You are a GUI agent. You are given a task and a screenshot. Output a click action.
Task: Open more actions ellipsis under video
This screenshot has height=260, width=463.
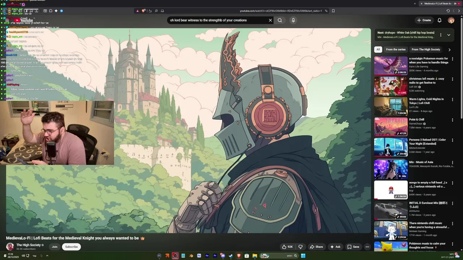[x=367, y=247]
